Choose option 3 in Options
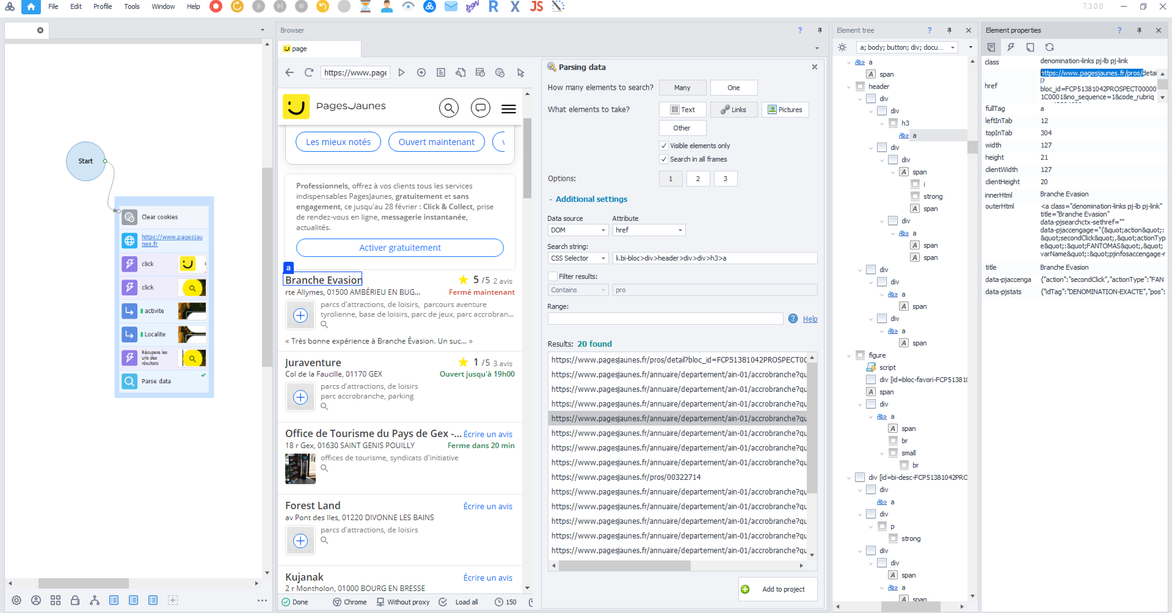The width and height of the screenshot is (1172, 613). tap(725, 178)
